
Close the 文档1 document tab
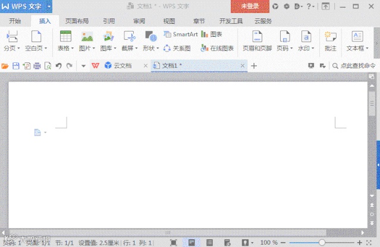(243, 65)
